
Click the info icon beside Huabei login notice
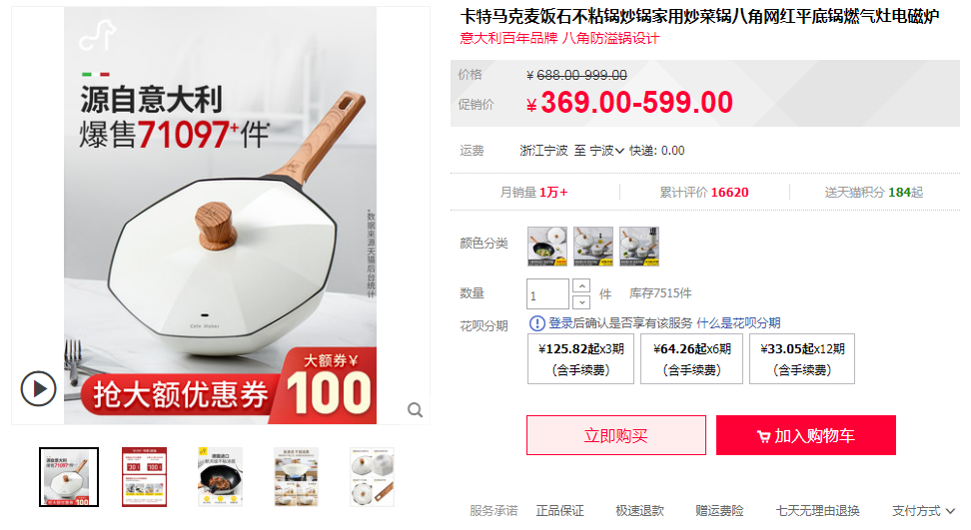536,322
